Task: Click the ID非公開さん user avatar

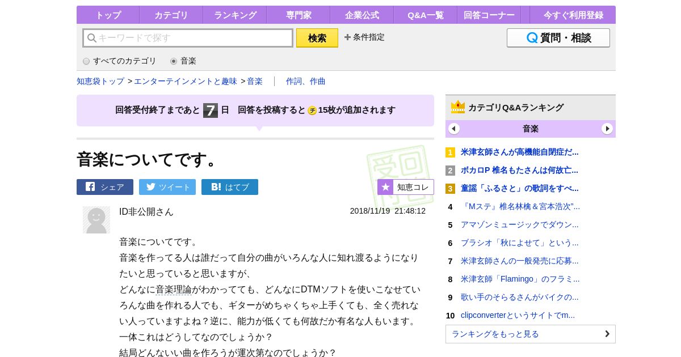Action: pos(96,220)
